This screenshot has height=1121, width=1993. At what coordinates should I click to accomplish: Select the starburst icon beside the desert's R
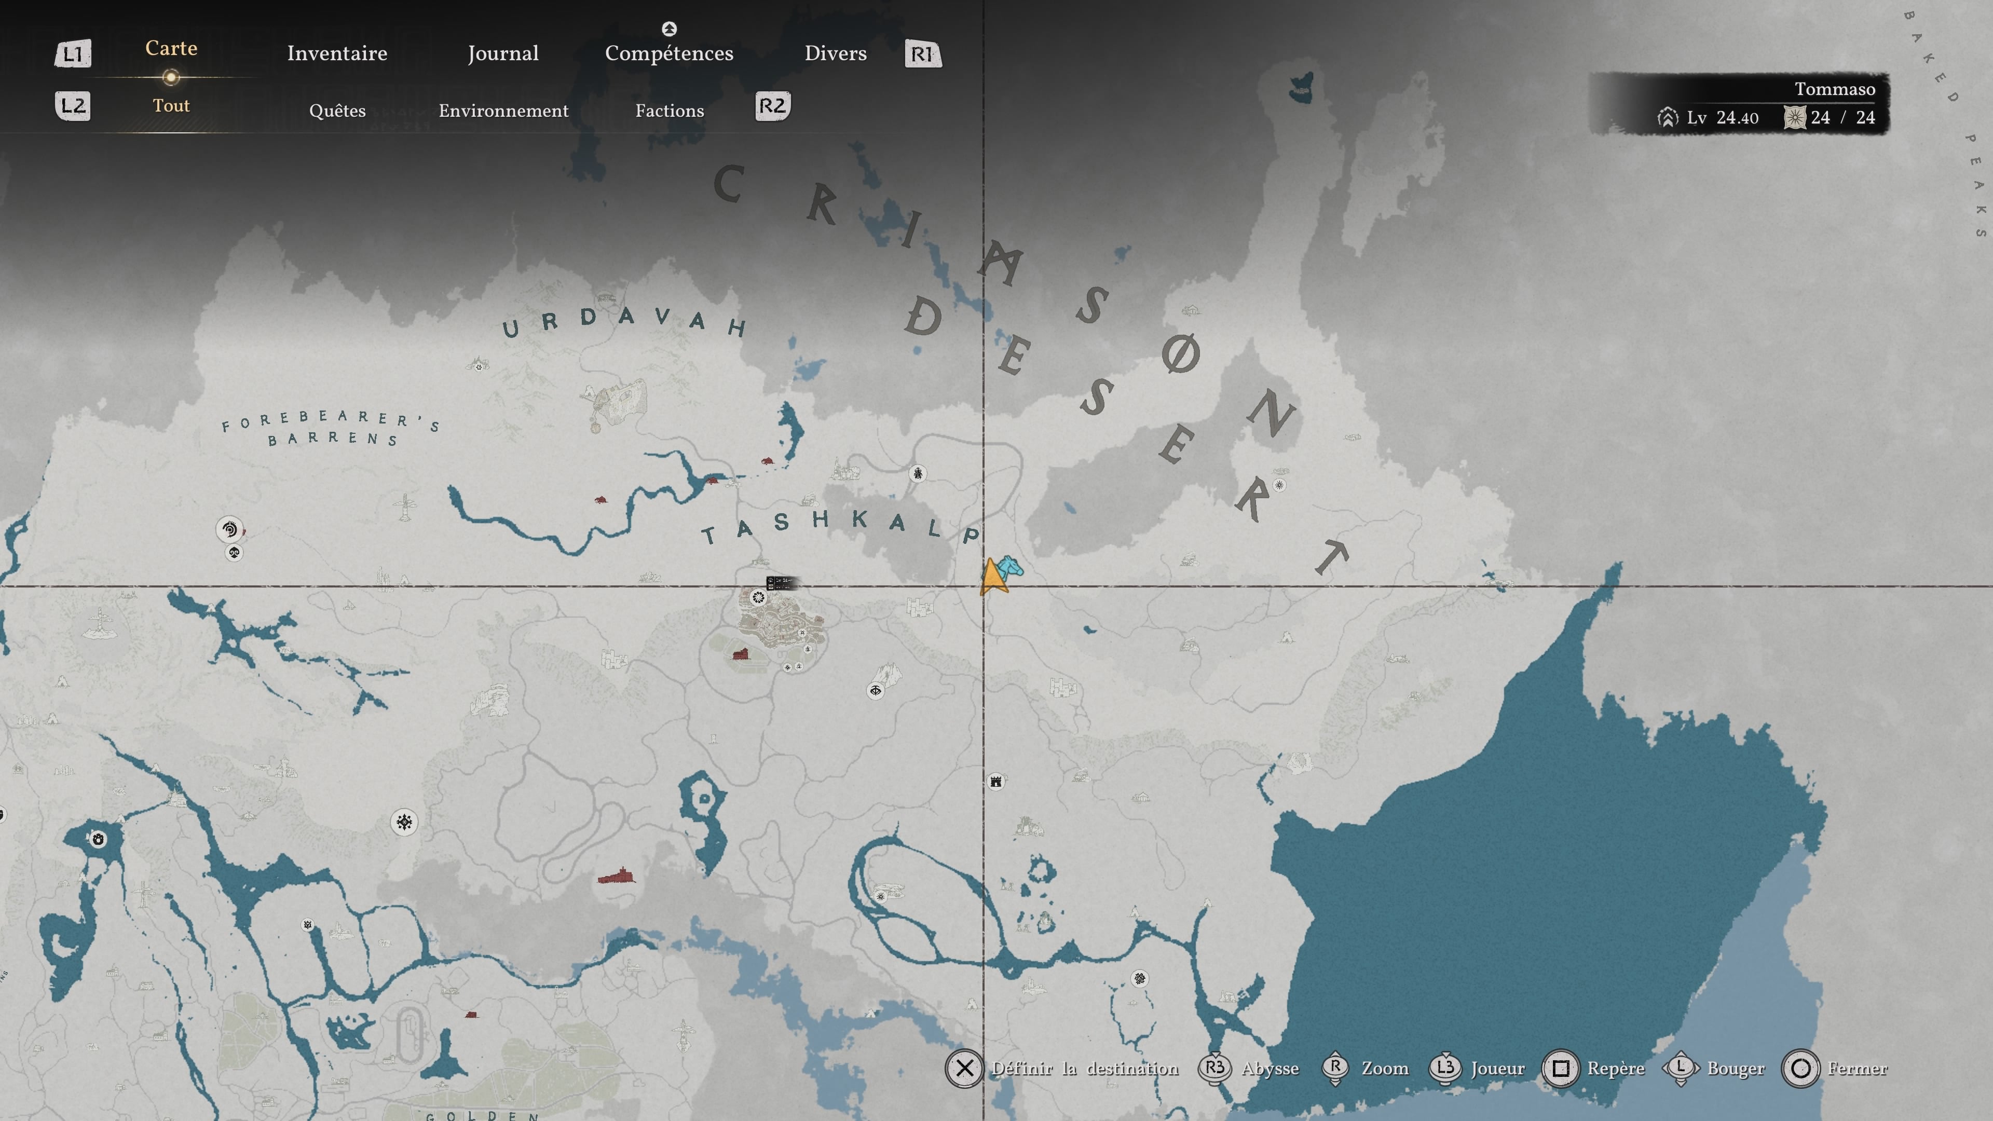coord(1279,485)
